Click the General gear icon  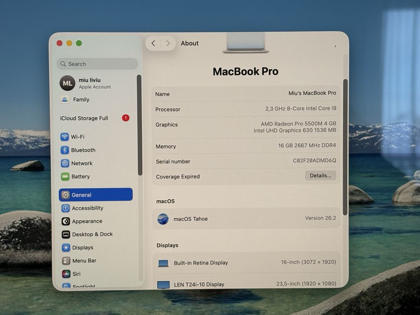[65, 195]
